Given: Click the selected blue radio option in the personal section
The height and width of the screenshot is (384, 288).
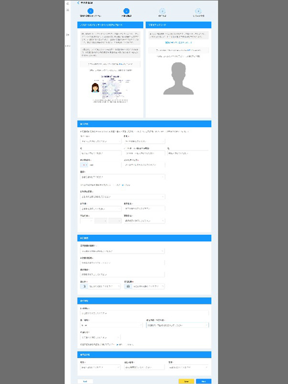Looking at the screenshot, I should click(123, 185).
